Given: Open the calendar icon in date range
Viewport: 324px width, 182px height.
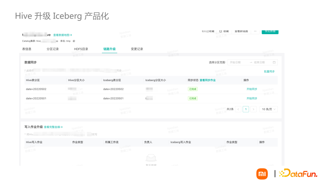Looking at the screenshot, I should click(274, 62).
